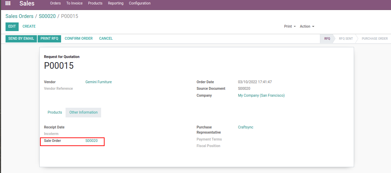Click CONFIRM ORDER
391x173 pixels.
click(x=79, y=39)
